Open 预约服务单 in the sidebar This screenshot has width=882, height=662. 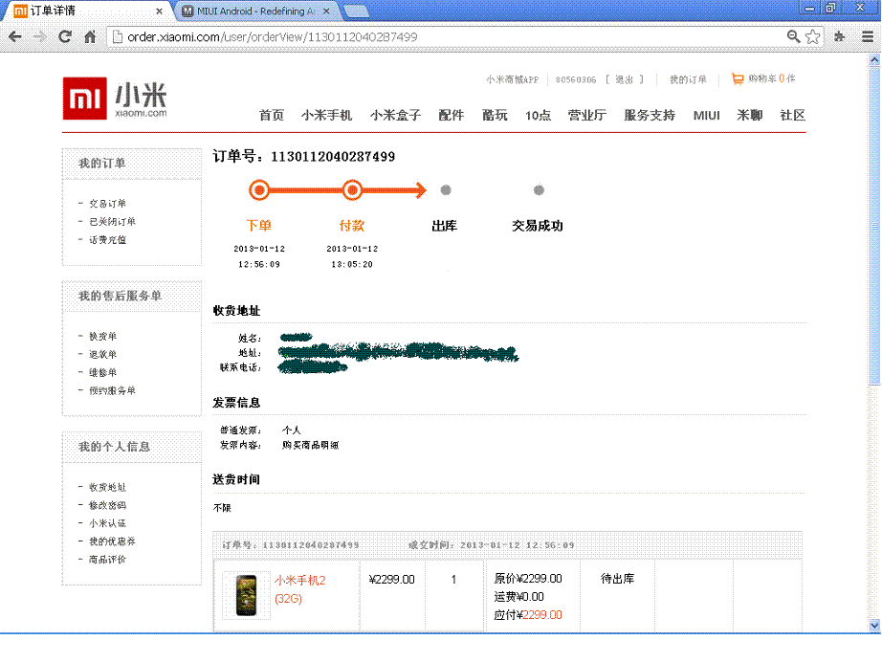pyautogui.click(x=113, y=390)
